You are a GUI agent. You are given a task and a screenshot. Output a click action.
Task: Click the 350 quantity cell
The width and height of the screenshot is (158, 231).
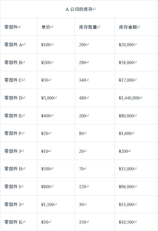tap(95, 222)
